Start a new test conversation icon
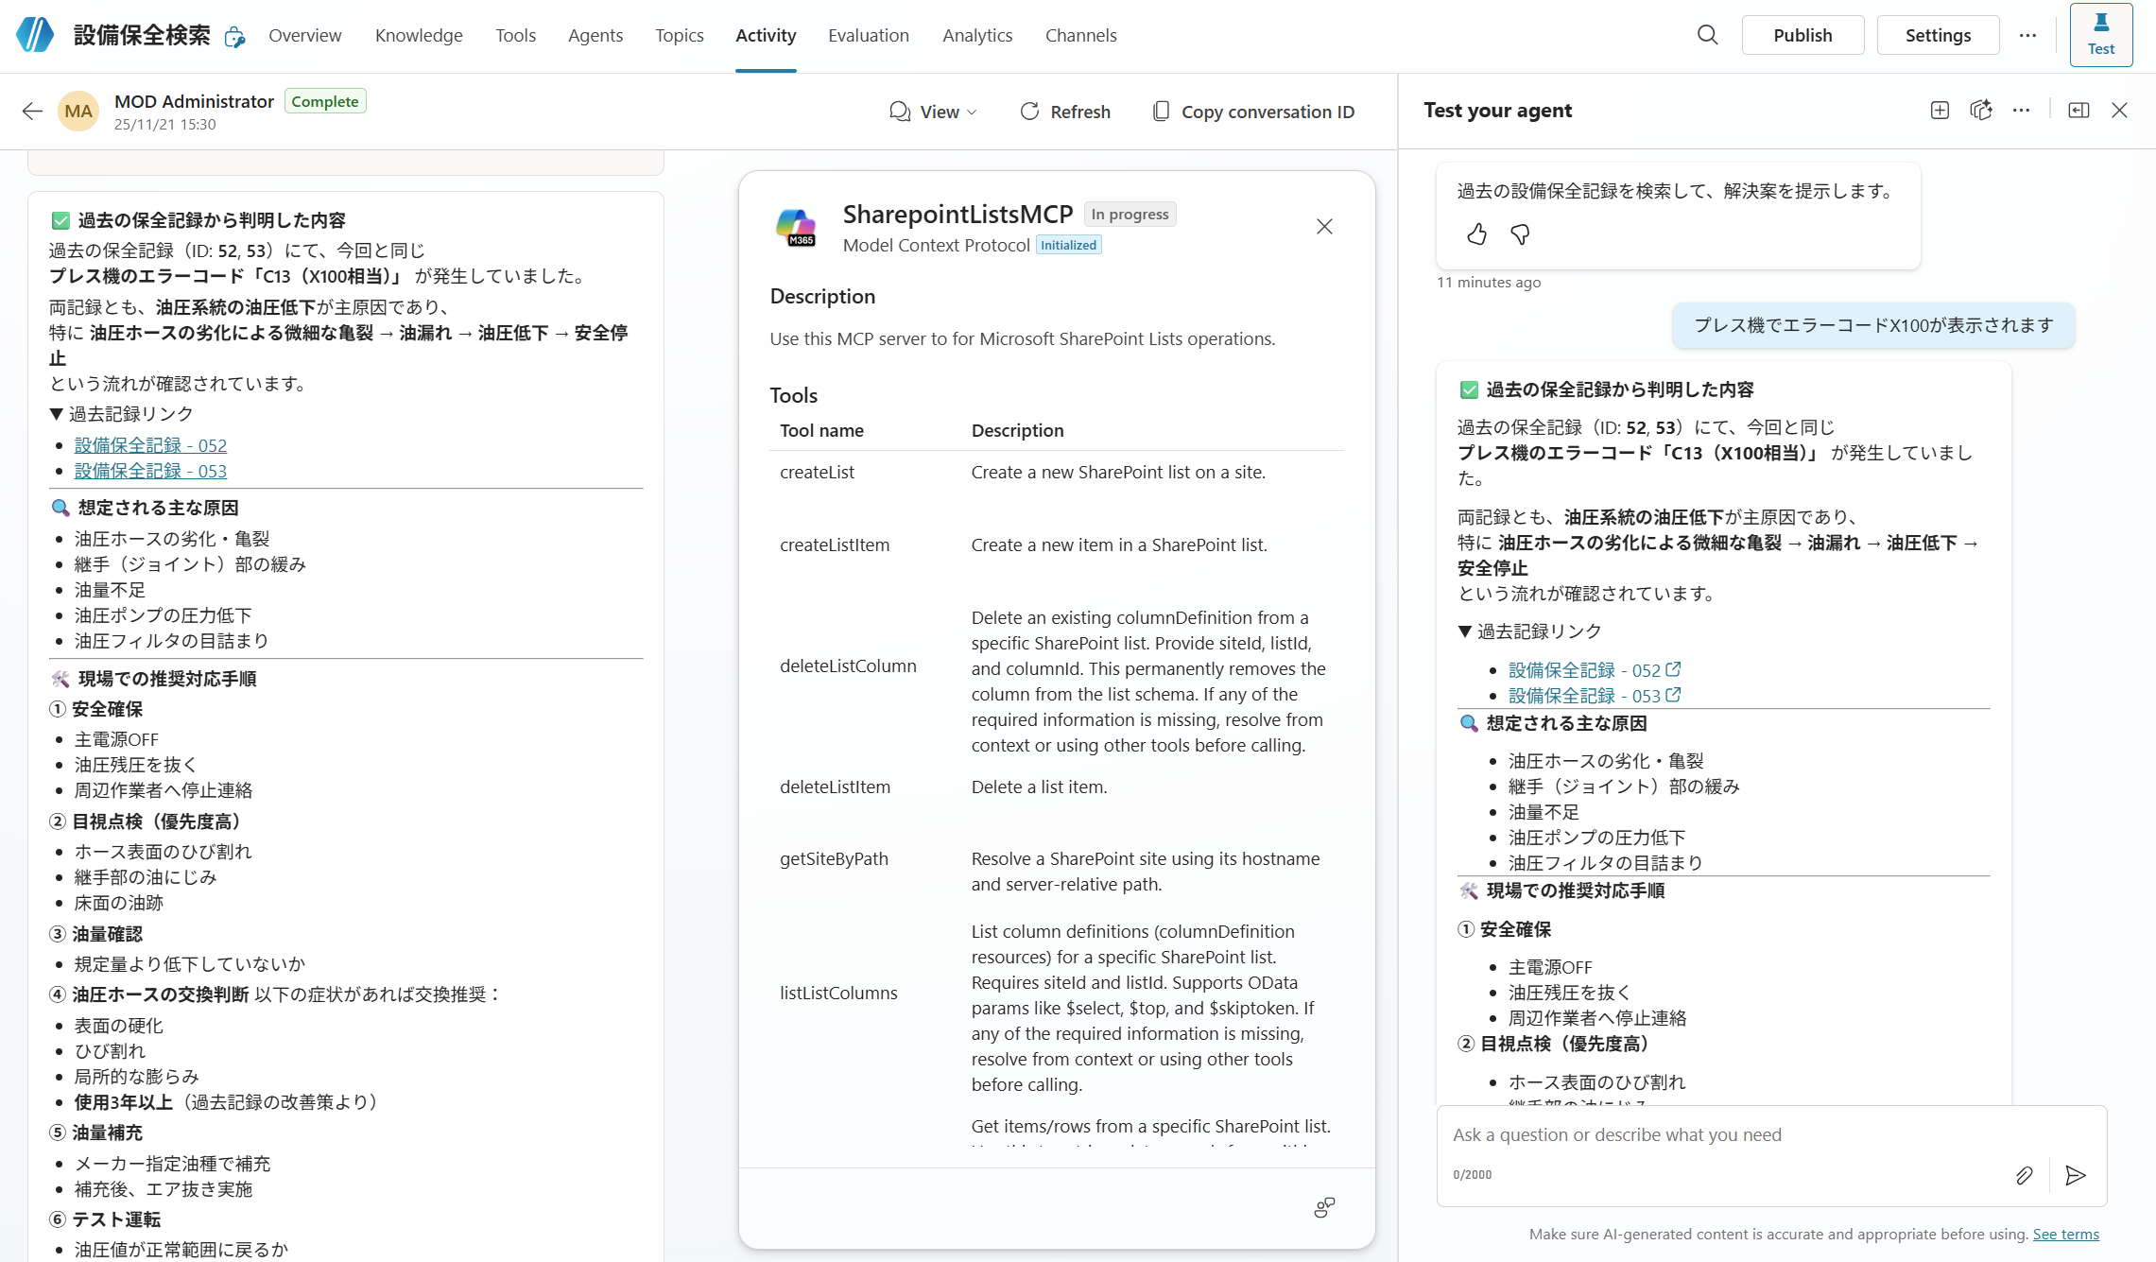2156x1262 pixels. (1940, 111)
